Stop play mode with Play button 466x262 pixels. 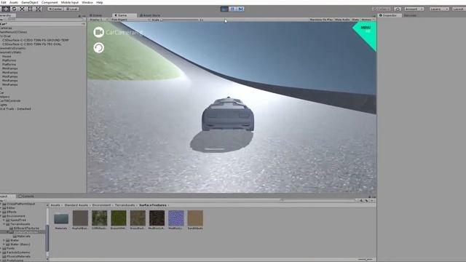[224, 9]
